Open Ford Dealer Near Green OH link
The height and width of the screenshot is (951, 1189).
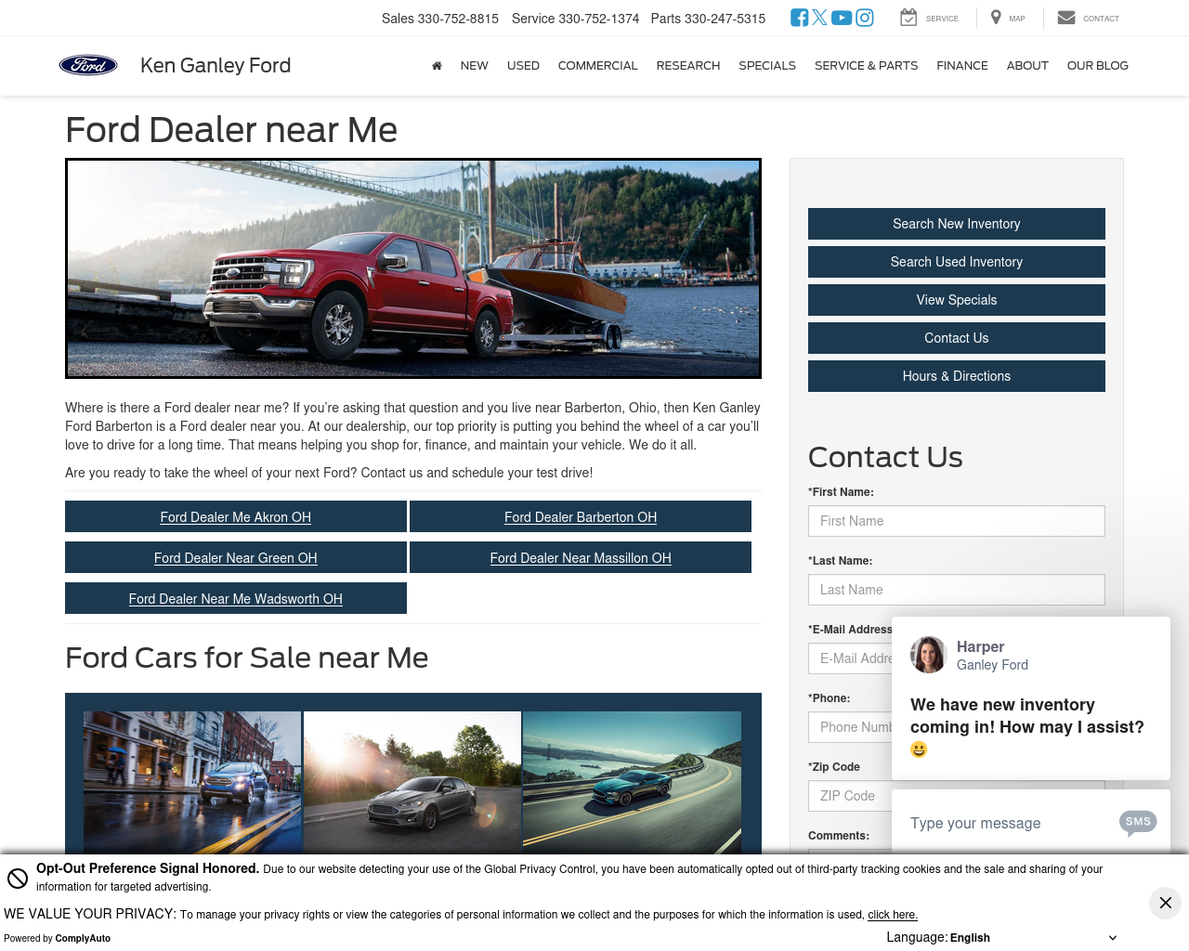[236, 557]
